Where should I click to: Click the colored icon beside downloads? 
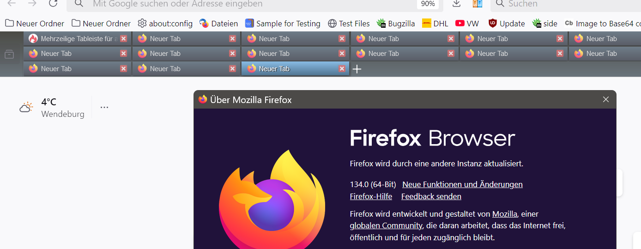477,4
